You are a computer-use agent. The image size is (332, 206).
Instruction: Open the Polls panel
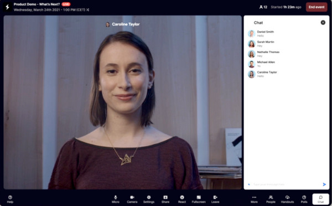point(304,199)
